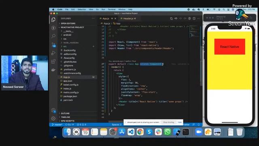Expand the ios folder
259x146 pixels.
coord(65,39)
